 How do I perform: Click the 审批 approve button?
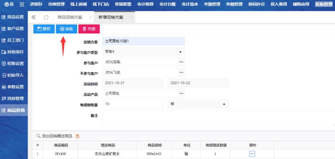coord(66,29)
